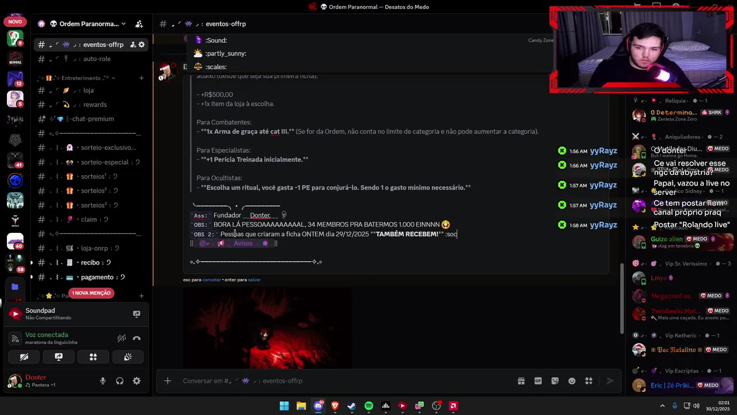
Task: Open the taskbar clock and date
Action: pyautogui.click(x=719, y=406)
